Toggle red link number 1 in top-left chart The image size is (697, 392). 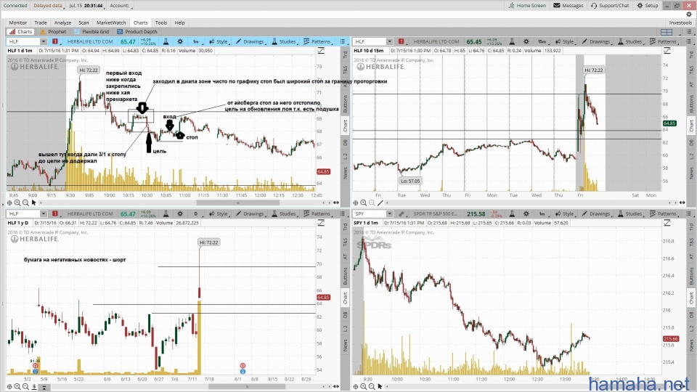(x=55, y=41)
